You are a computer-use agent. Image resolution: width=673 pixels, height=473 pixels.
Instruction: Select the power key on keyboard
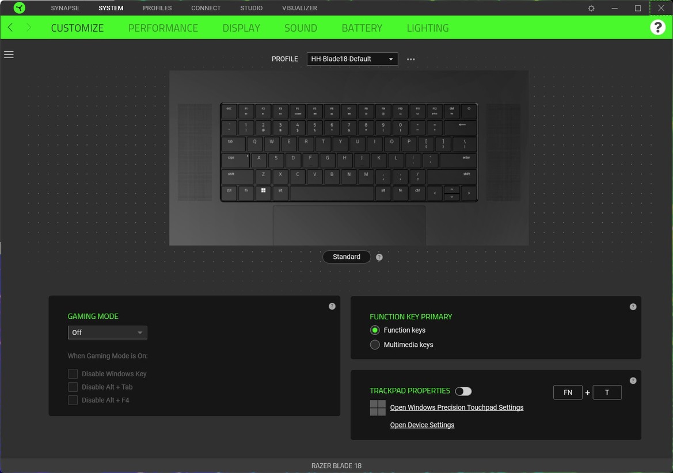point(469,112)
